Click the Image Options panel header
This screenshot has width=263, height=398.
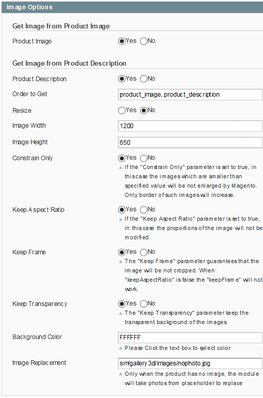[132, 7]
